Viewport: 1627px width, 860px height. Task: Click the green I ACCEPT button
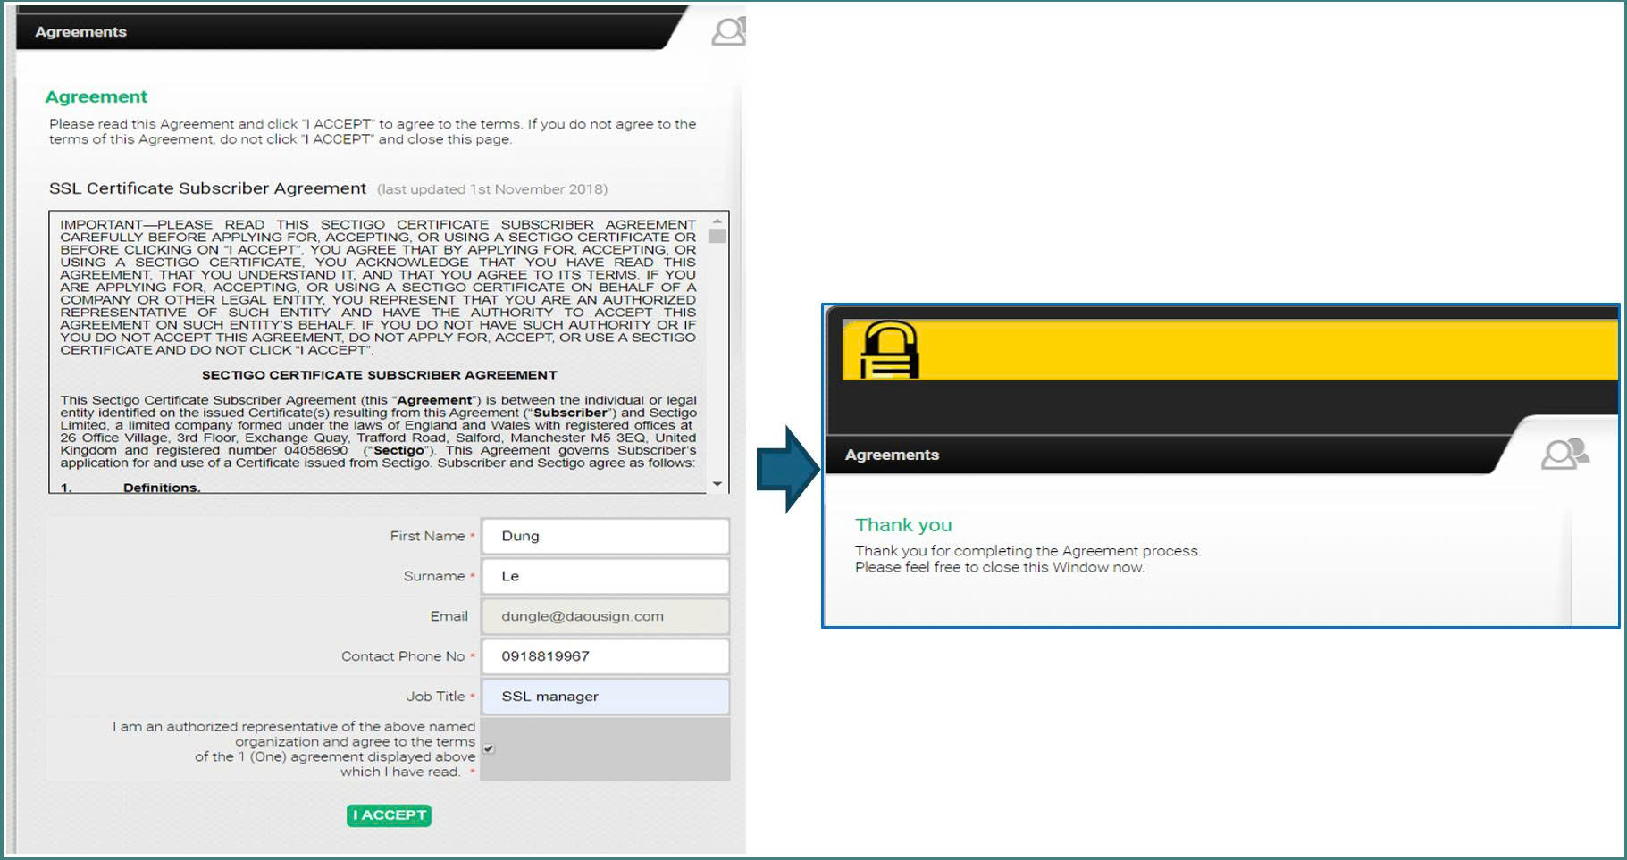(x=389, y=814)
